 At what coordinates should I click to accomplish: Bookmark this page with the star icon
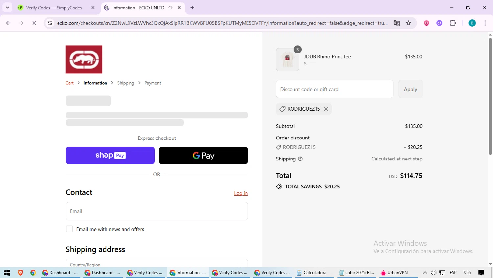[x=409, y=23]
